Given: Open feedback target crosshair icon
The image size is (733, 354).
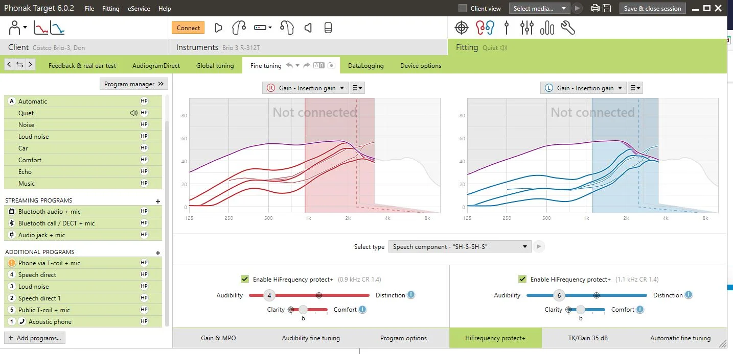Looking at the screenshot, I should pos(461,28).
